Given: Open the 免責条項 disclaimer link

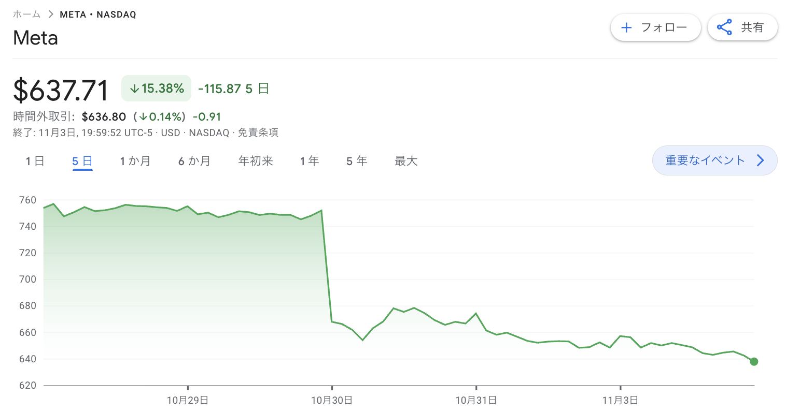Looking at the screenshot, I should tap(258, 133).
